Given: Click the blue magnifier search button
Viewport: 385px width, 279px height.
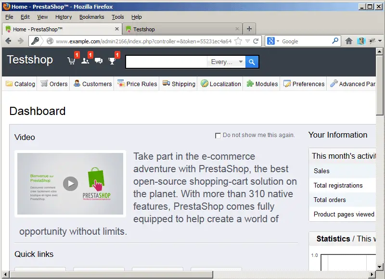Looking at the screenshot, I should 252,62.
